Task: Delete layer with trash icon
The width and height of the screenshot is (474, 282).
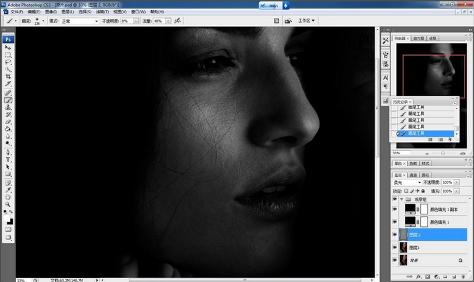Action: coord(463,277)
